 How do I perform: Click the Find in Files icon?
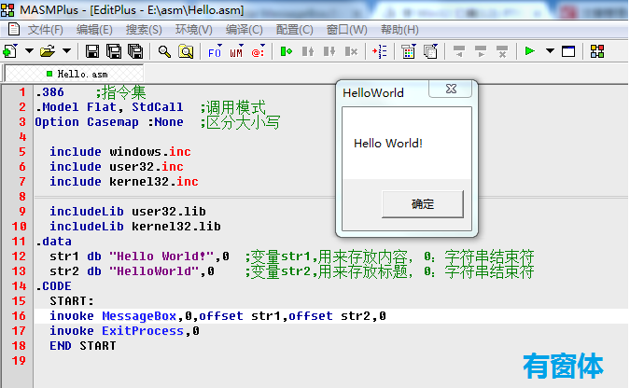186,51
